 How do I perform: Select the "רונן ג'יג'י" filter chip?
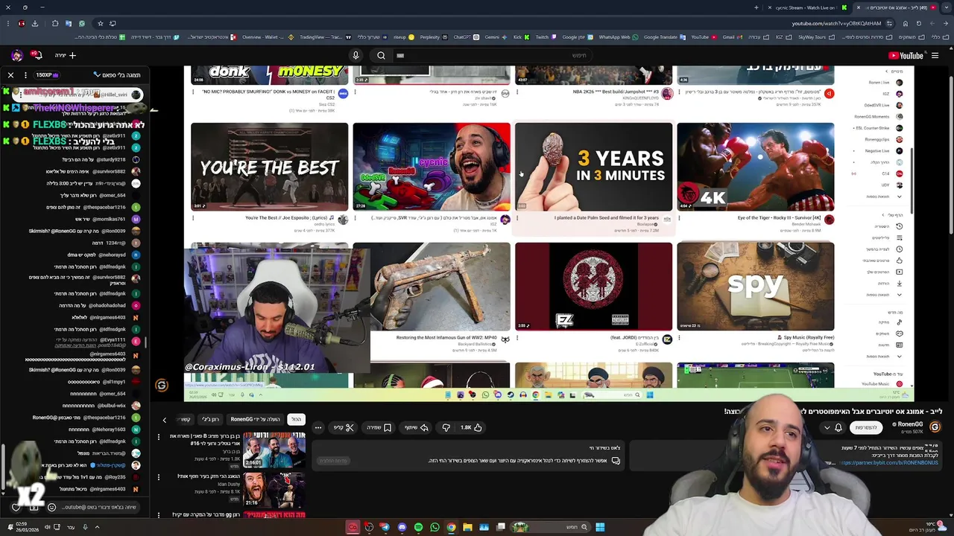coord(211,419)
